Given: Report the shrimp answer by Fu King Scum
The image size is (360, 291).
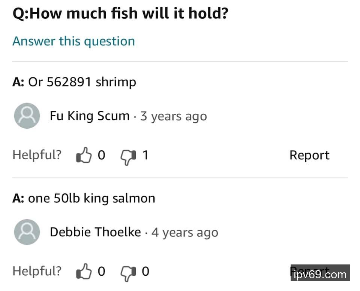Looking at the screenshot, I should [309, 155].
